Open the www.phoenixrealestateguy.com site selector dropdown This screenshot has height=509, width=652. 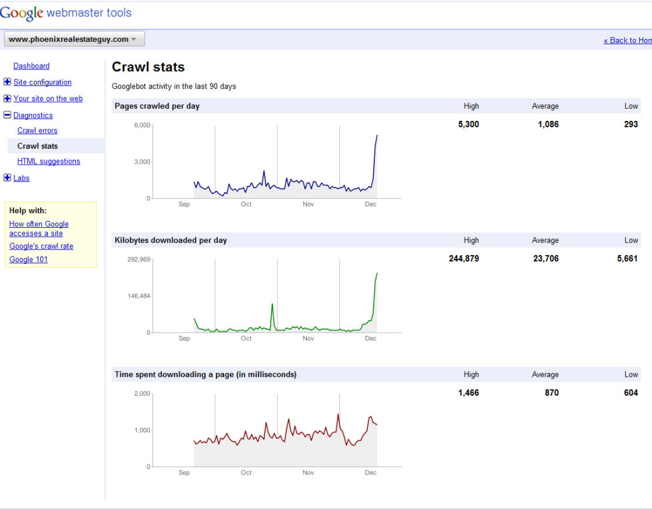[74, 39]
